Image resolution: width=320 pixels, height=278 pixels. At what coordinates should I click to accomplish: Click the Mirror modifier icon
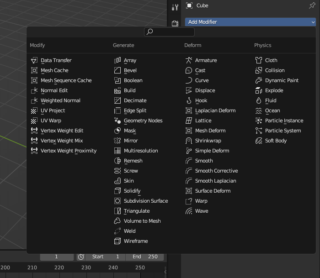(x=117, y=141)
